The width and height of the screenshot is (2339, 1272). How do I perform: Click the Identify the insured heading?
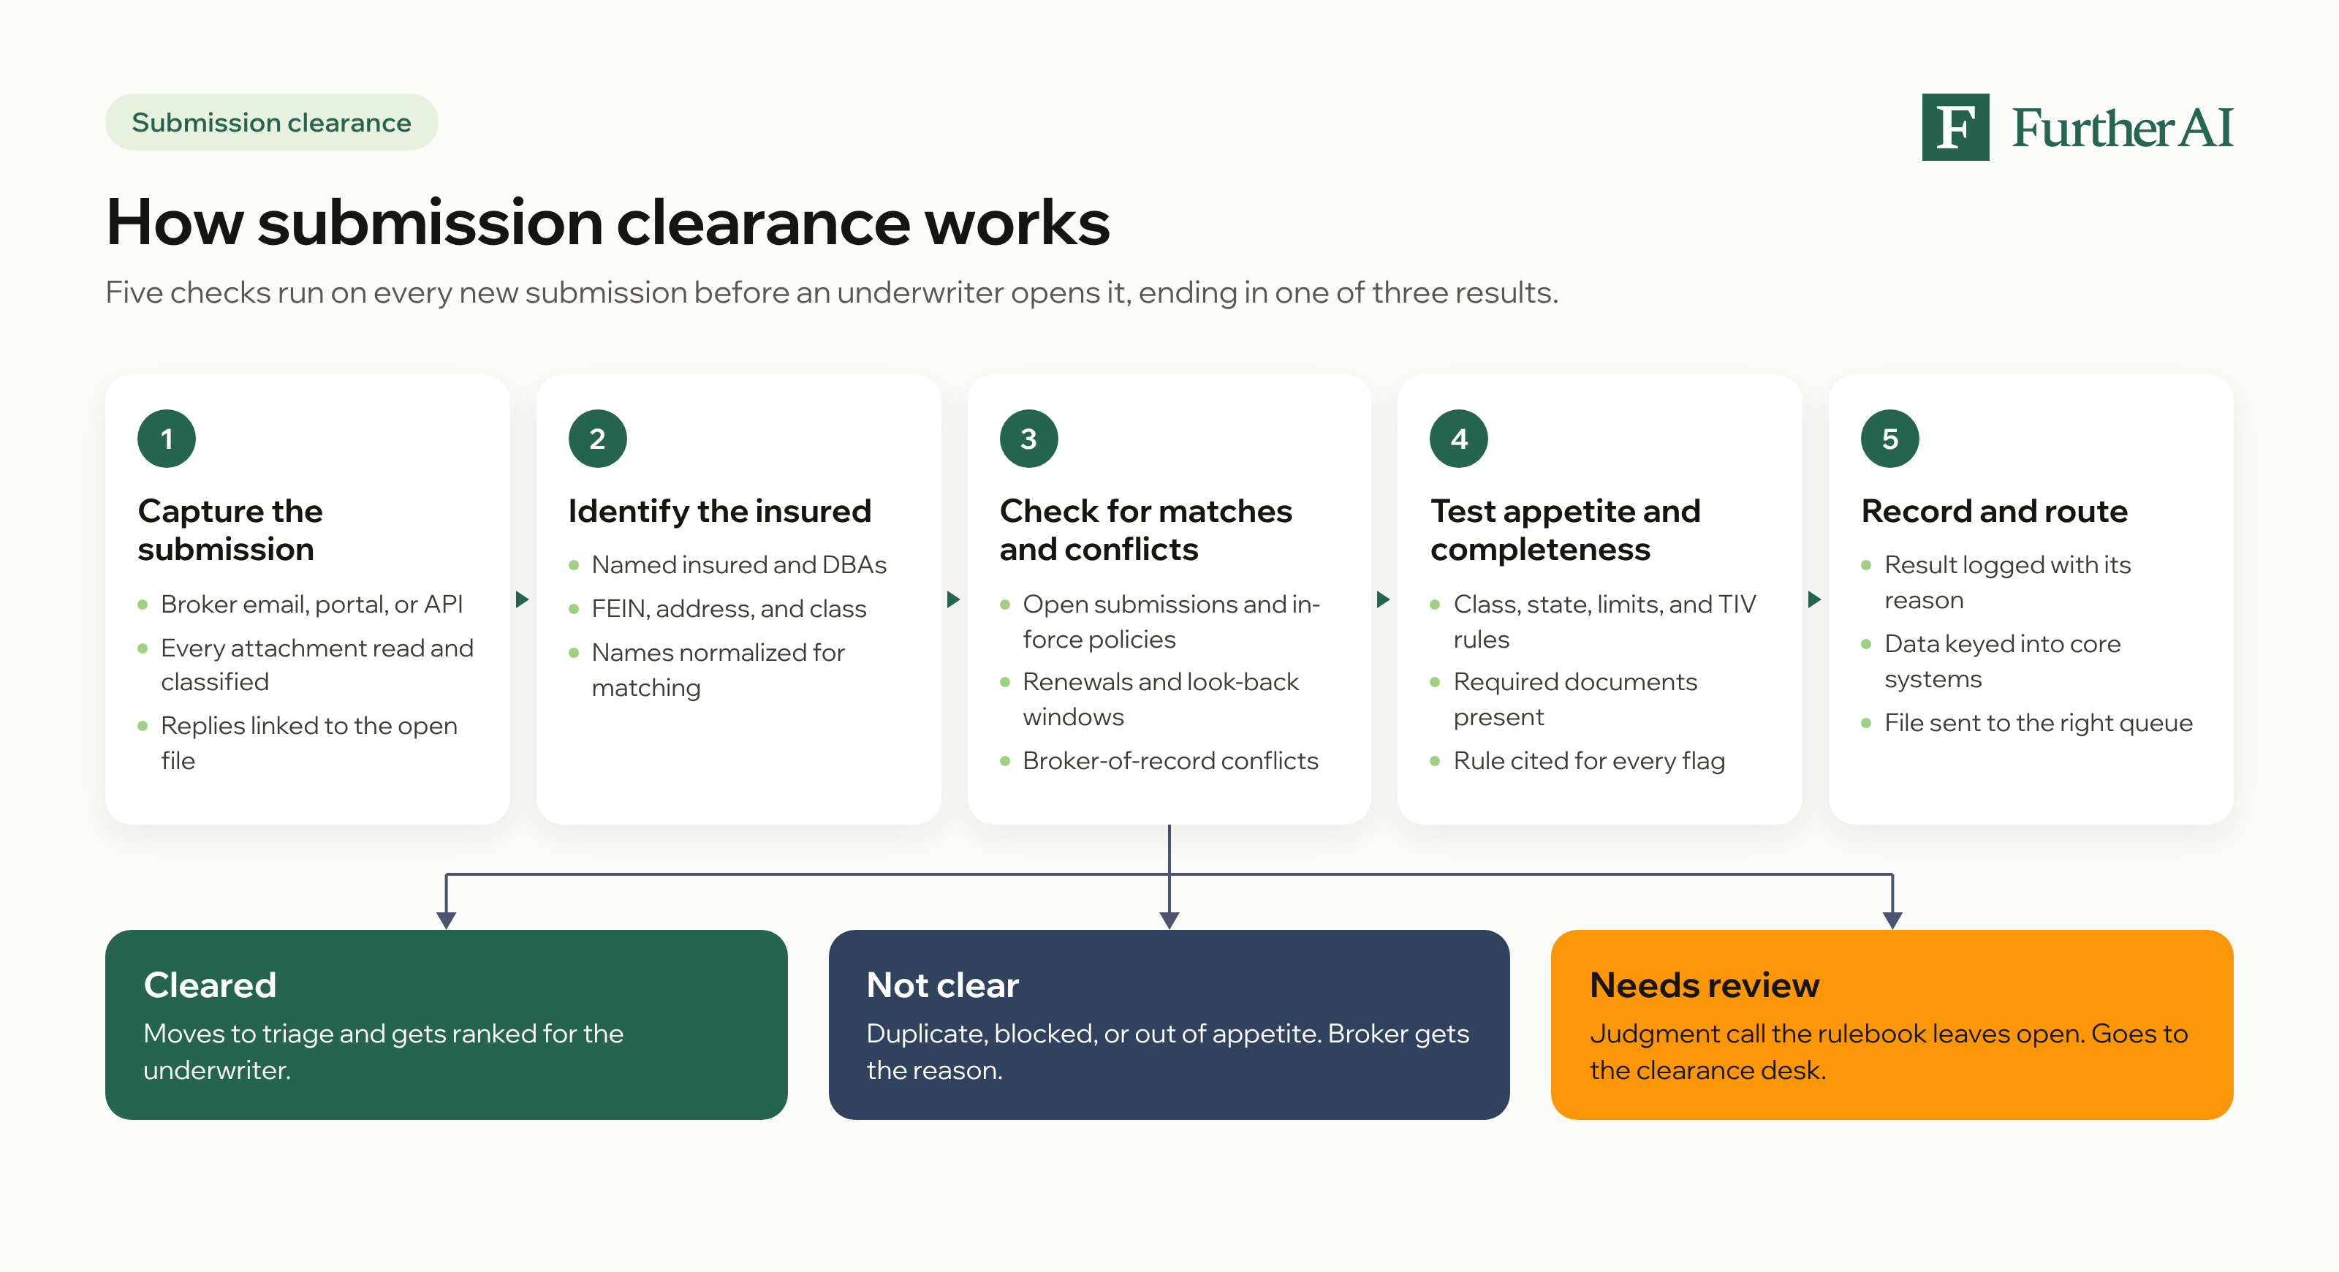(x=719, y=511)
